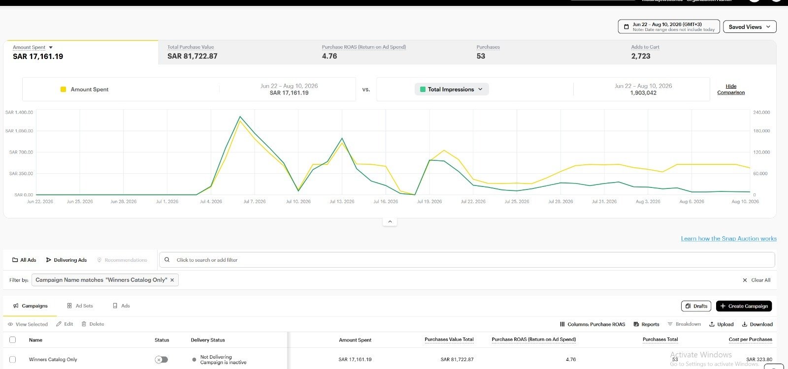This screenshot has height=369, width=788.
Task: Show All Ads folder view
Action: pyautogui.click(x=24, y=260)
